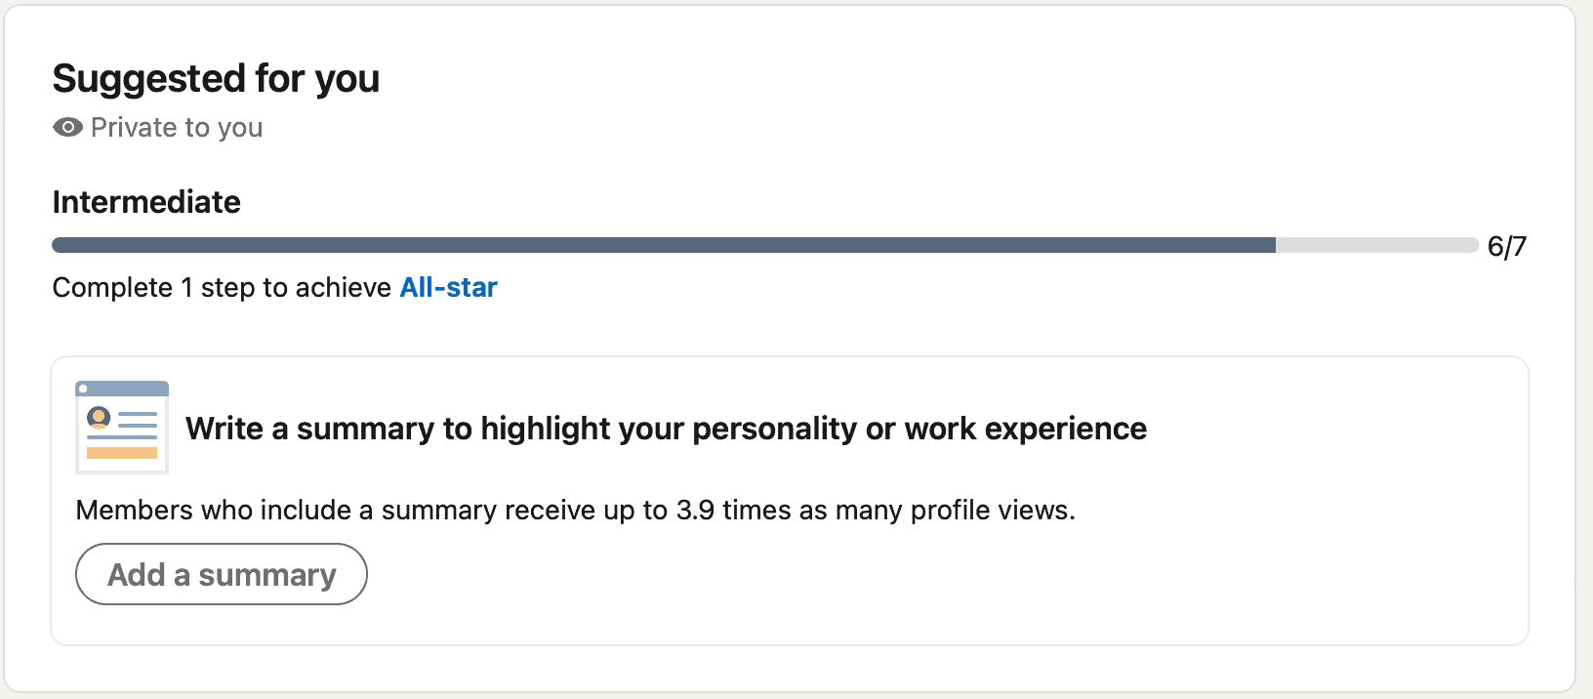Click the profile views statistic sentence
1593x699 pixels.
point(575,509)
